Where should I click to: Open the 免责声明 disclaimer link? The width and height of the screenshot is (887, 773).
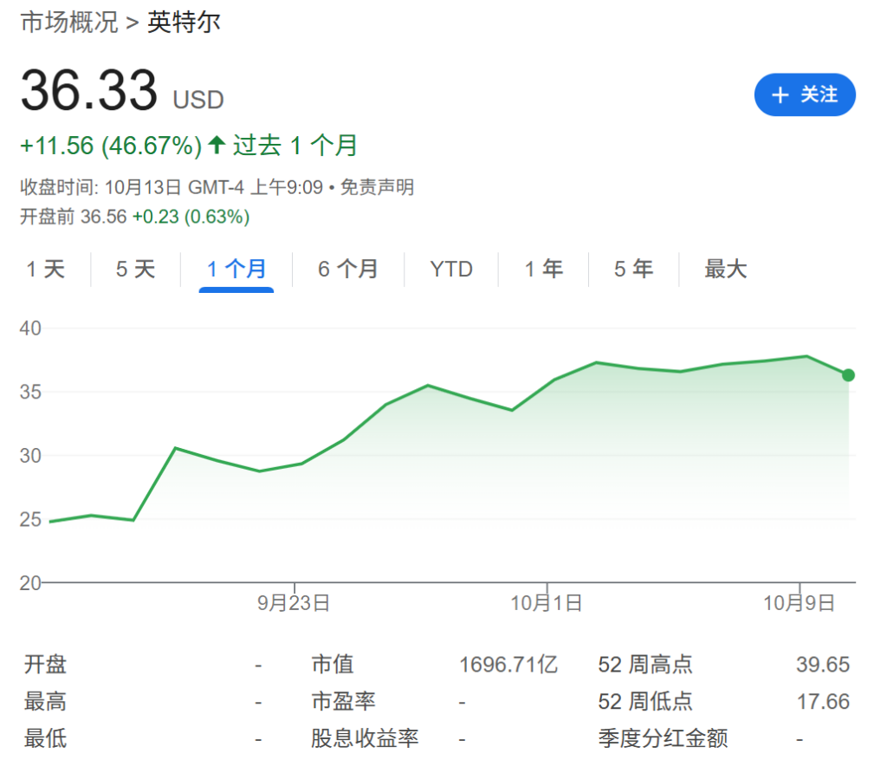[377, 187]
